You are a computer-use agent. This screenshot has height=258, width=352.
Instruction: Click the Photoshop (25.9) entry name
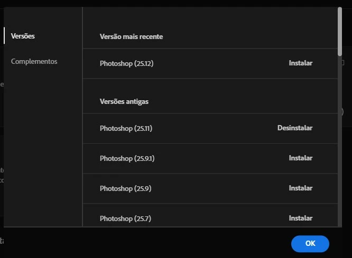coord(125,188)
